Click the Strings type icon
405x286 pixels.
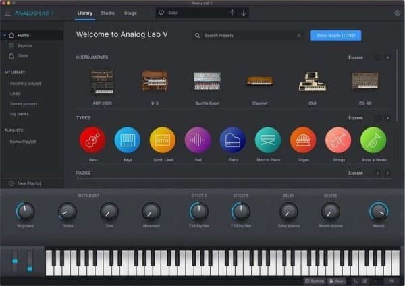[338, 140]
